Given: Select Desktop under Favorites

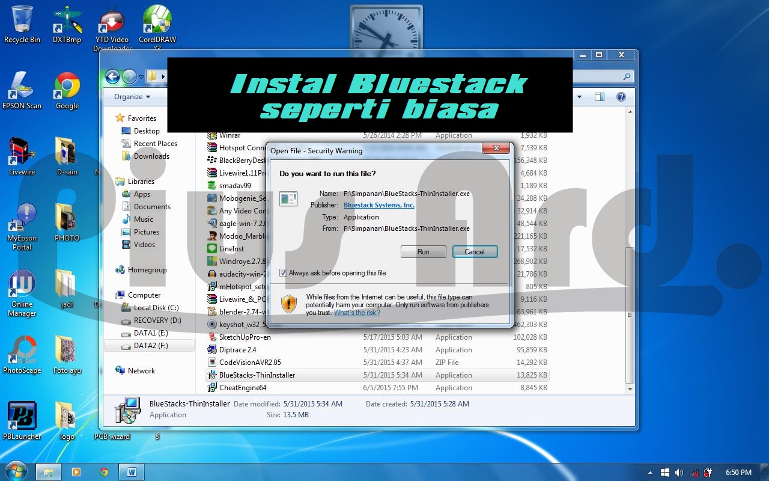Looking at the screenshot, I should pos(147,131).
